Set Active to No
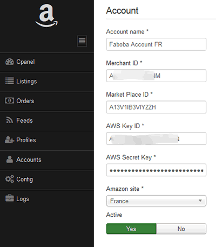The width and height of the screenshot is (216, 247). click(181, 229)
